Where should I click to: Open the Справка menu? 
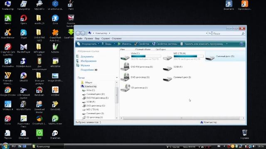116,38
